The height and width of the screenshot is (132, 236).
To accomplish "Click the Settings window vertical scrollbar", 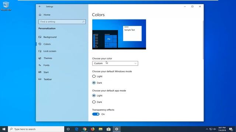I will (203, 40).
